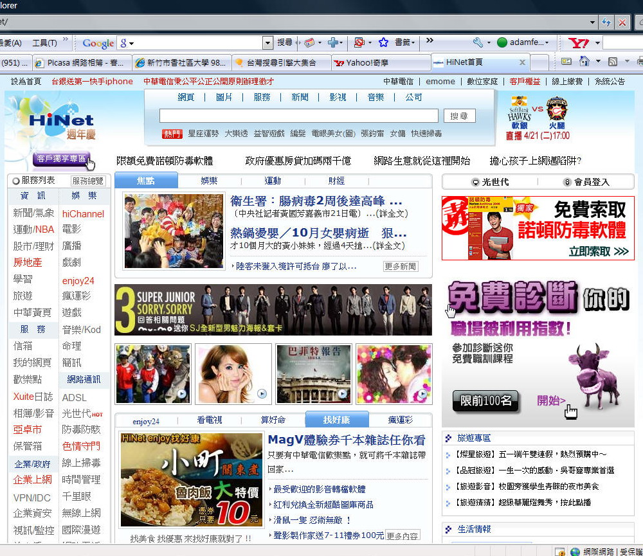Screen dimensions: 643x556
Task: Click the blue plus icon in Google toolbar
Action: [x=333, y=42]
